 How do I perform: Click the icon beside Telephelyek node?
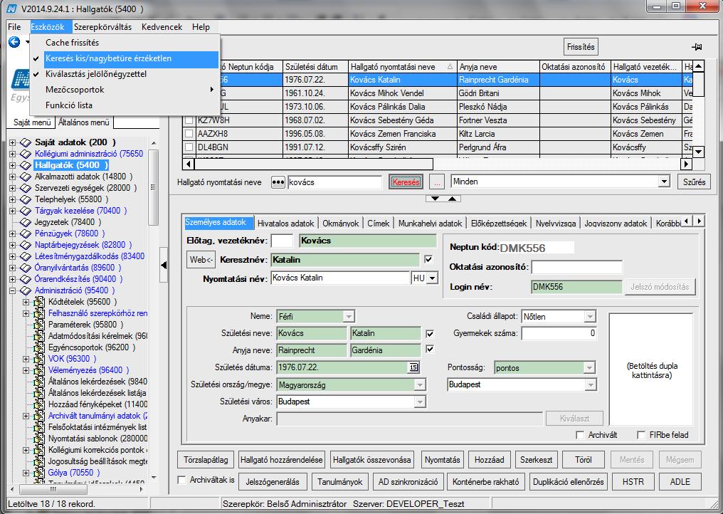[x=26, y=200]
